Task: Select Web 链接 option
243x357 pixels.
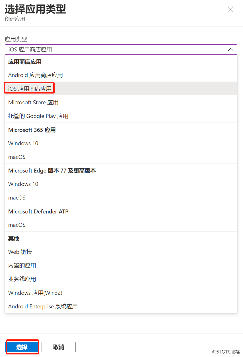Action: 121,252
